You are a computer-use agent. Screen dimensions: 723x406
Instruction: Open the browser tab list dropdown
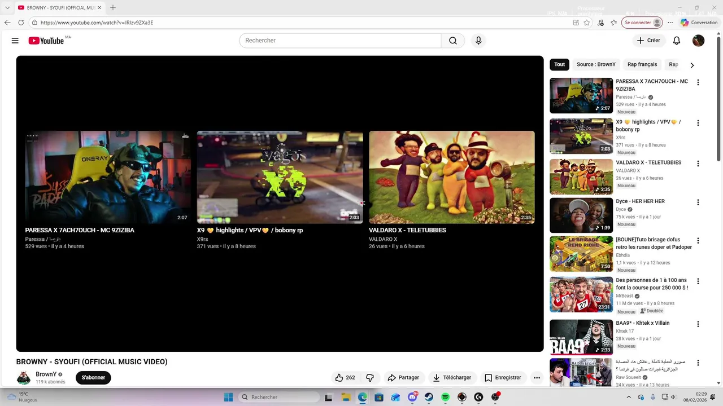[x=7, y=7]
